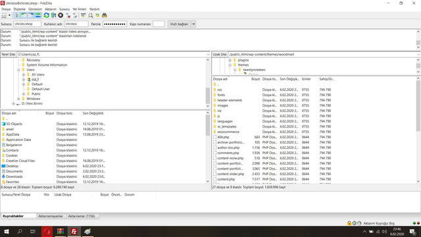Open the Yer İmleri menu

tap(80, 9)
